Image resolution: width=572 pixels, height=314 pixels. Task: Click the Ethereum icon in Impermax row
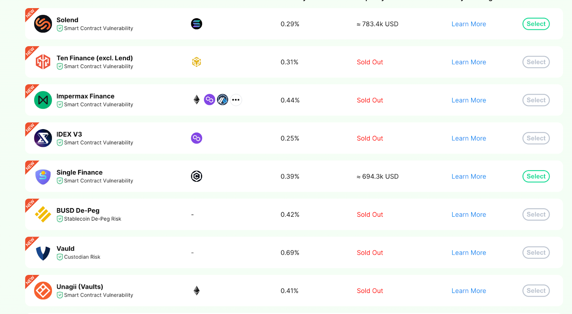click(197, 100)
